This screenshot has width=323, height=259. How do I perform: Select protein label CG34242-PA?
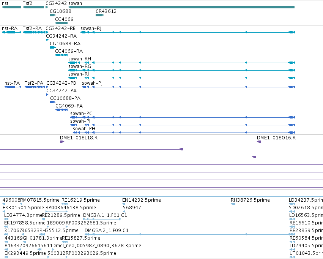(61, 91)
